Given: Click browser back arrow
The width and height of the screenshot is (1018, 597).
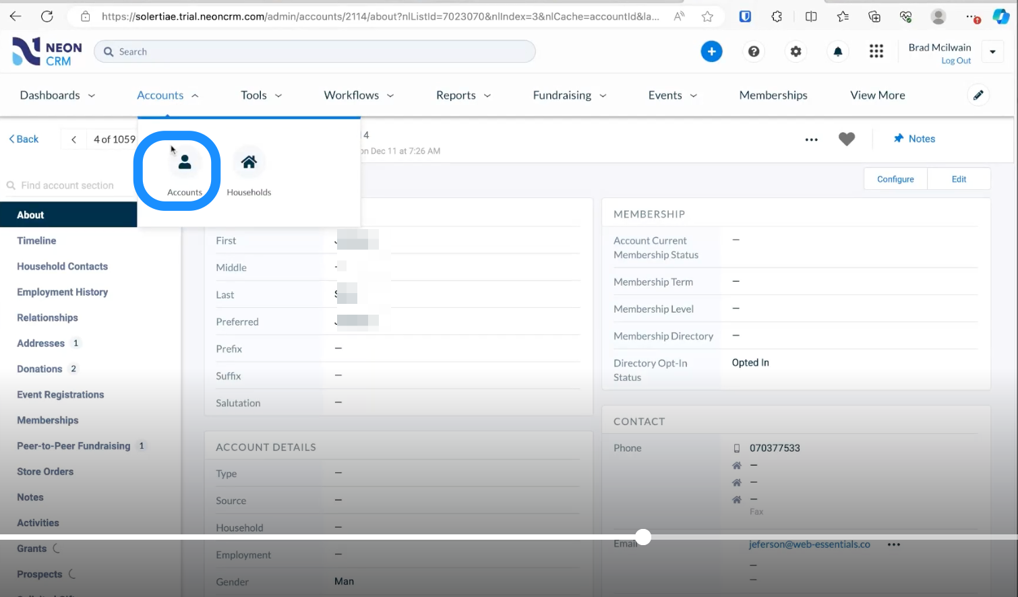Looking at the screenshot, I should [x=16, y=16].
